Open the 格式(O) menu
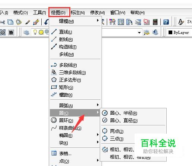The image size is (192, 166). coord(20,13)
